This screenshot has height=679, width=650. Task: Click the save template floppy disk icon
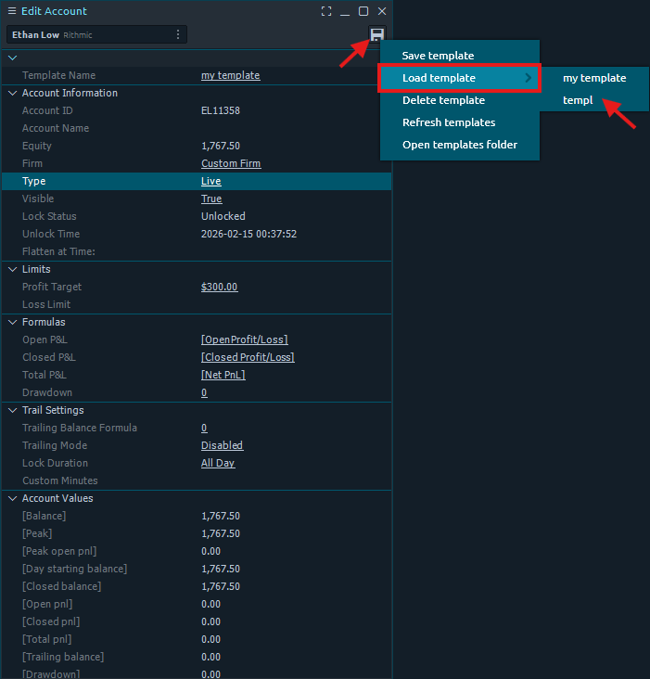376,35
